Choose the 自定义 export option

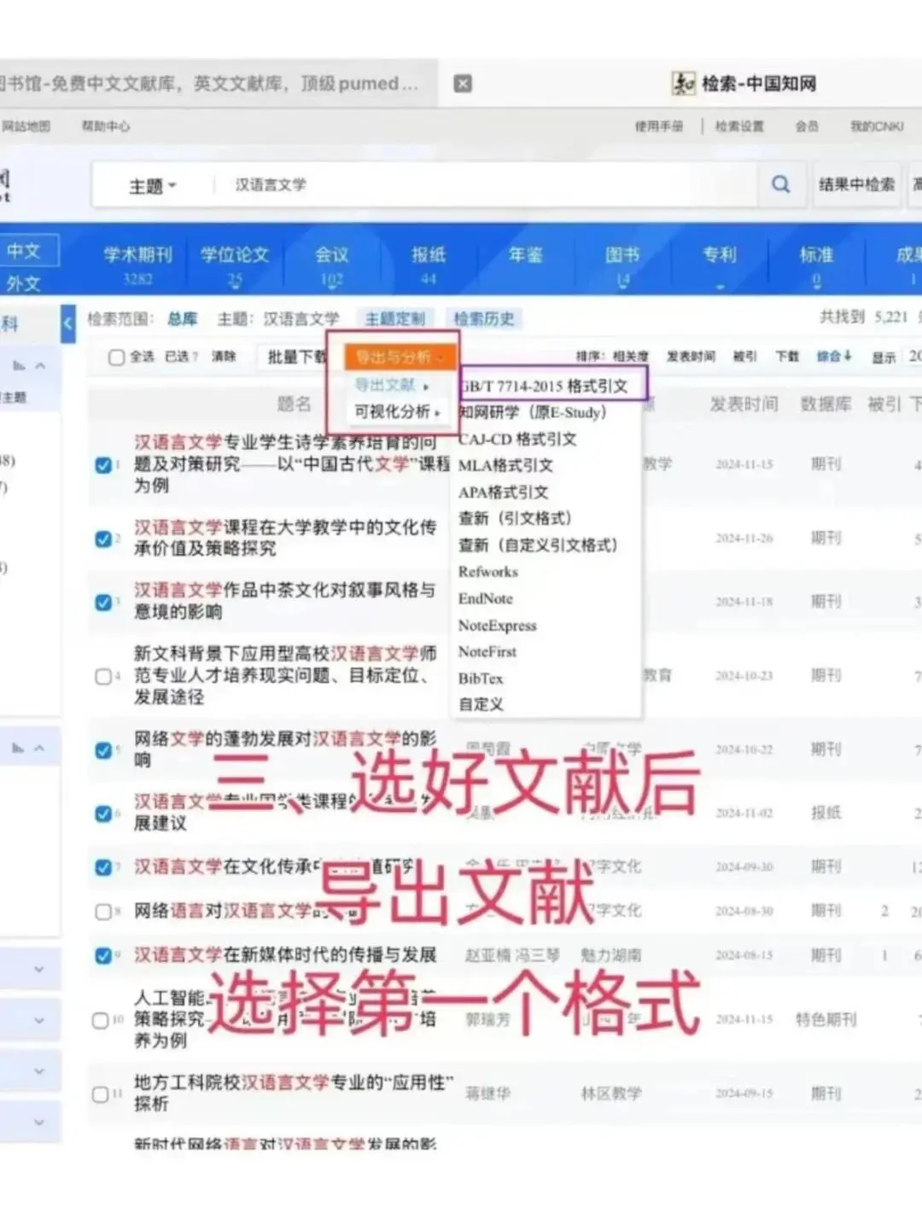481,704
